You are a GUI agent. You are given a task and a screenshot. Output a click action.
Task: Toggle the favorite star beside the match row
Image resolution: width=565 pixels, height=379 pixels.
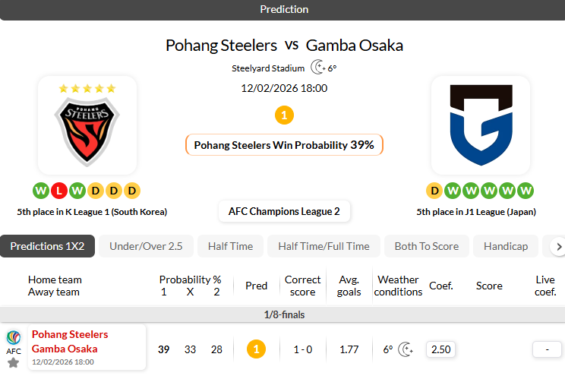(13, 363)
